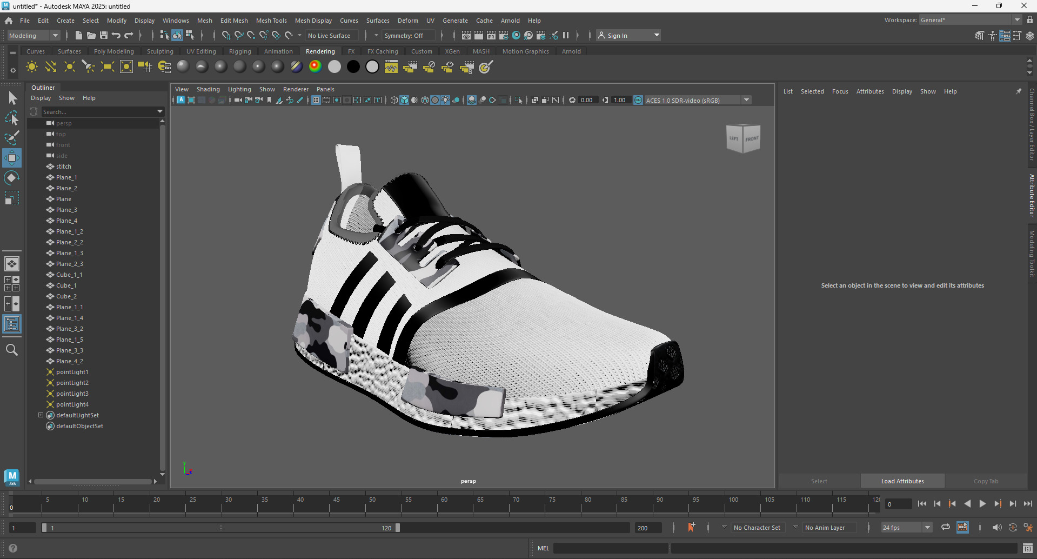1037x559 pixels.
Task: Open the Modeling menu set dropdown
Action: [x=34, y=35]
